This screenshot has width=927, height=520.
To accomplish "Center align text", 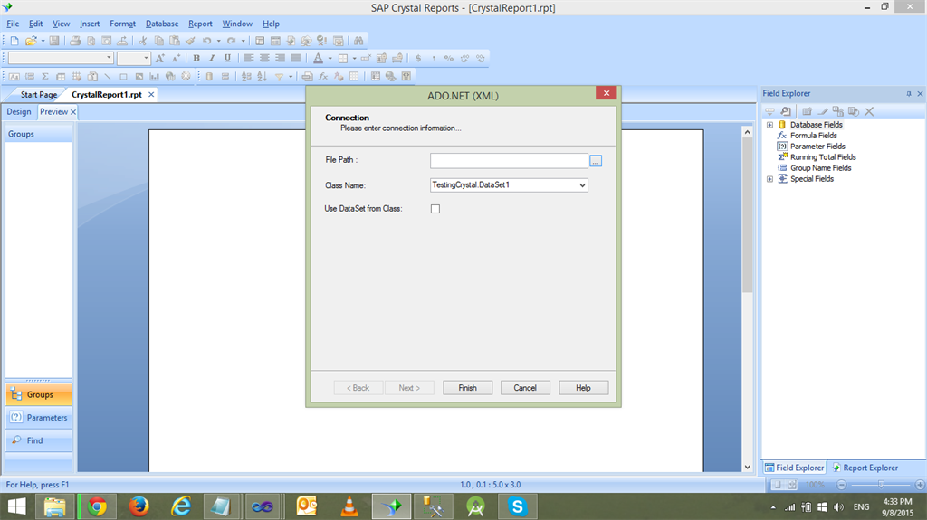I will coord(264,58).
